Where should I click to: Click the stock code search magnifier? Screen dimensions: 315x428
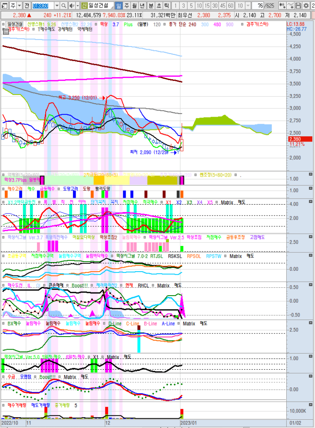pyautogui.click(x=63, y=6)
